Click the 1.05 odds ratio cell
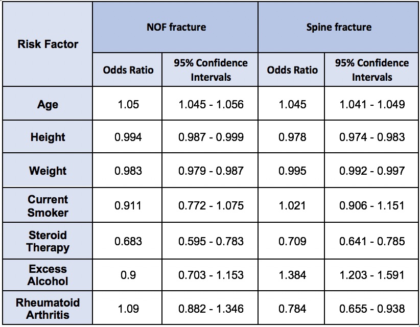This screenshot has height=327, width=420. coord(128,104)
